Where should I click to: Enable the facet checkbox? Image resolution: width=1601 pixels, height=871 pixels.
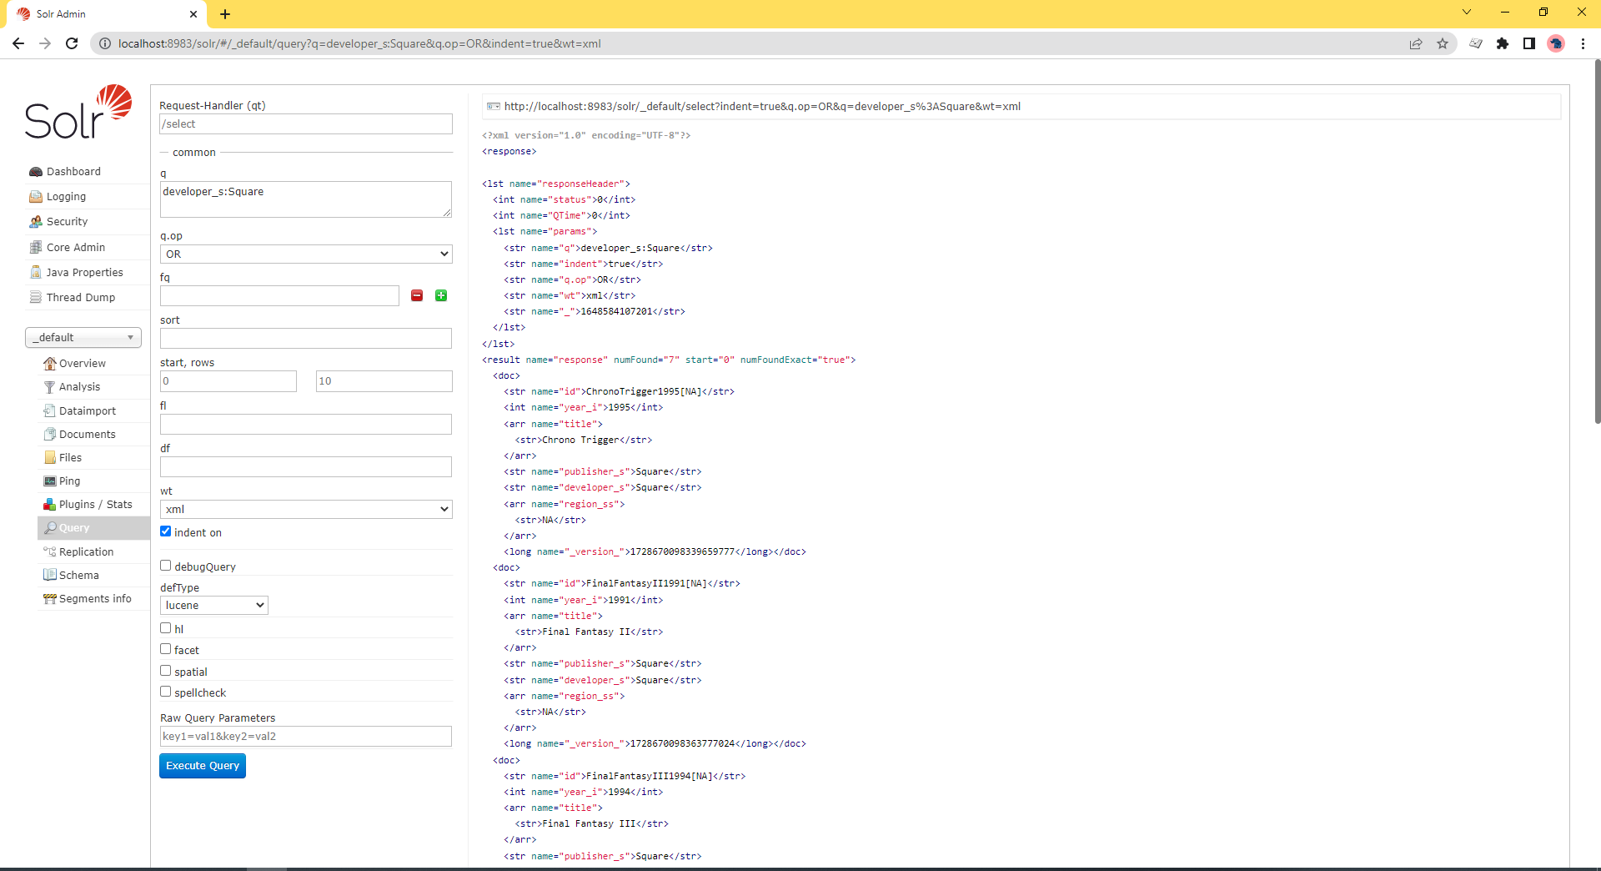(166, 649)
